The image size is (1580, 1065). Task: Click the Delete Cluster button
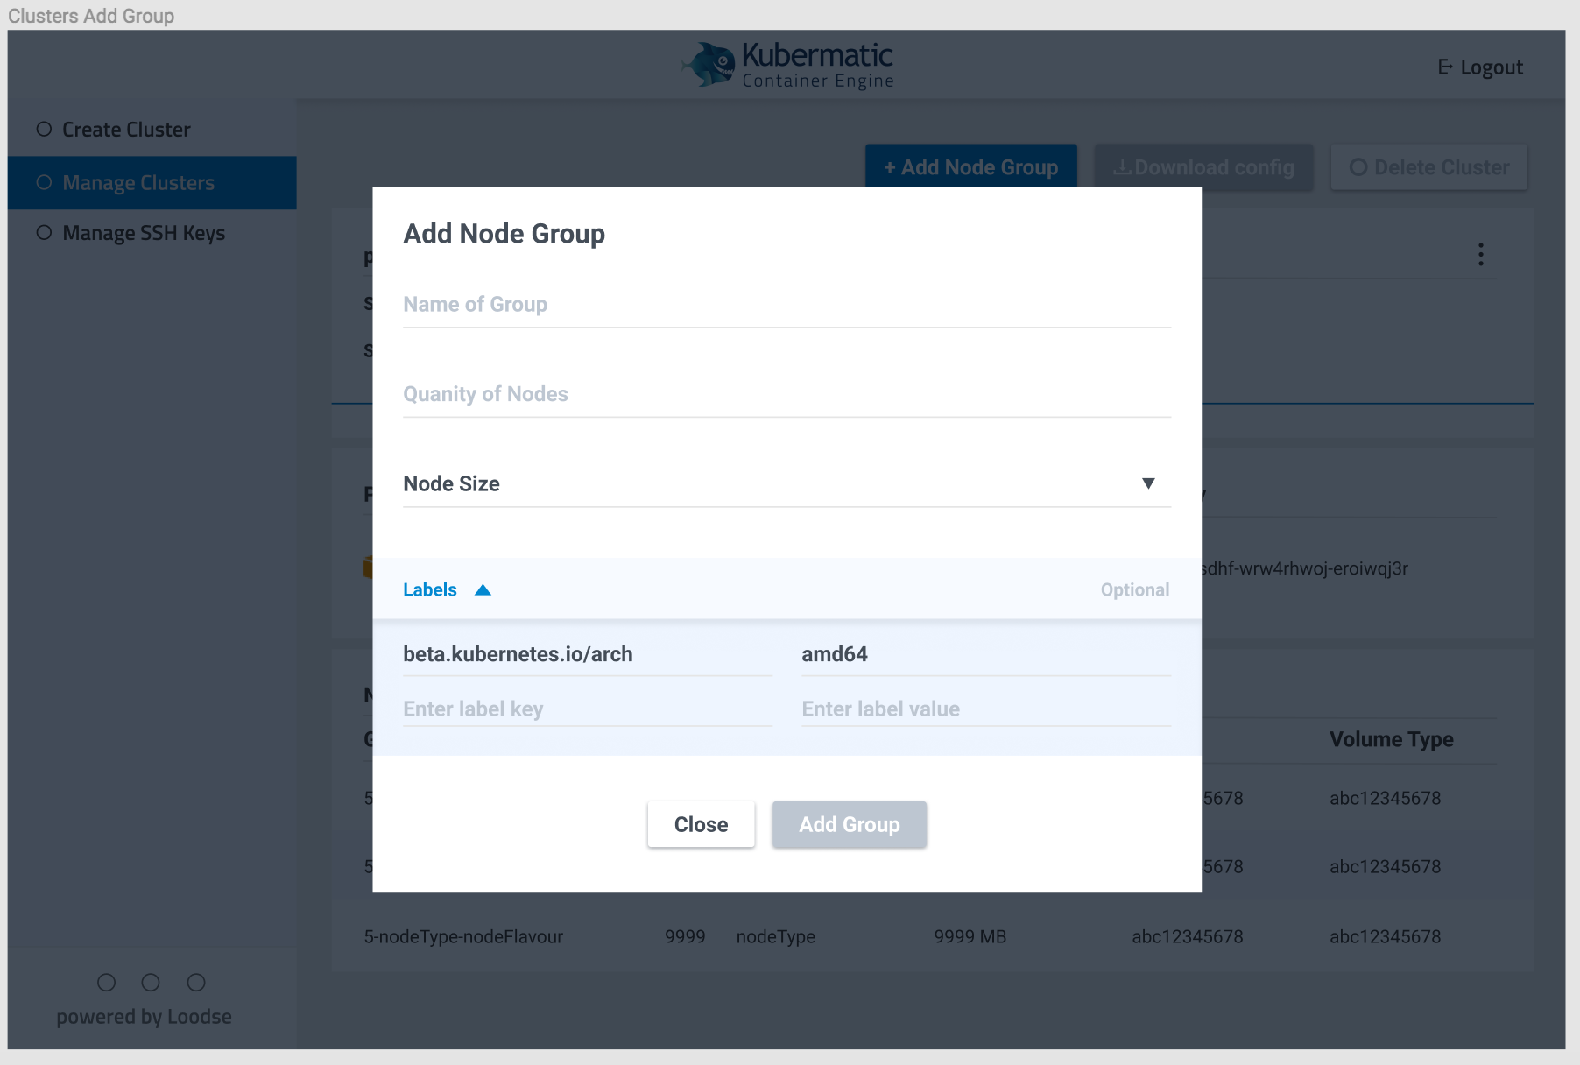coord(1429,167)
